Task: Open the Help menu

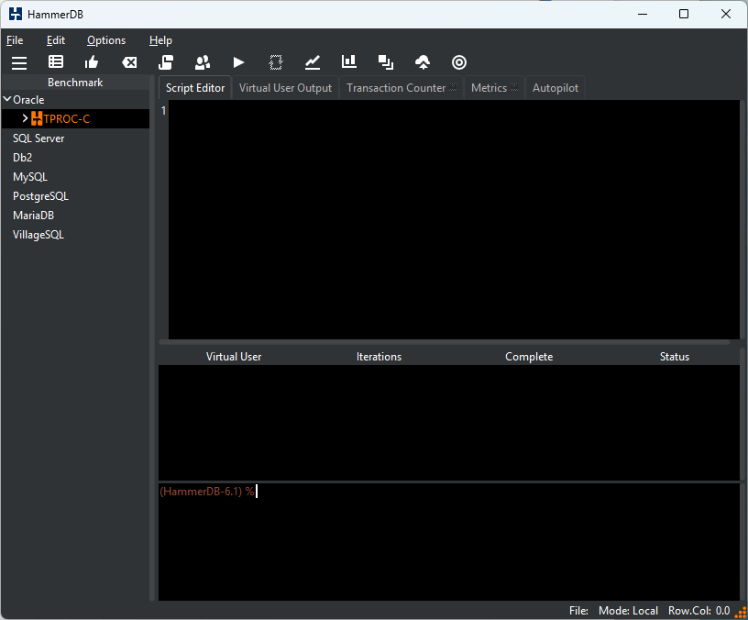Action: click(x=160, y=40)
